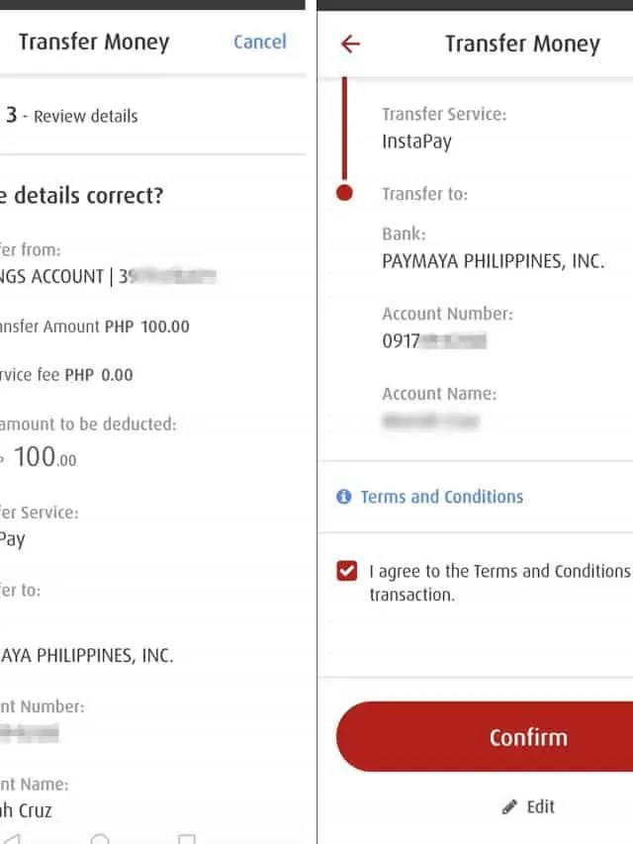
Task: Toggle the agree to Terms checkbox
Action: point(346,571)
